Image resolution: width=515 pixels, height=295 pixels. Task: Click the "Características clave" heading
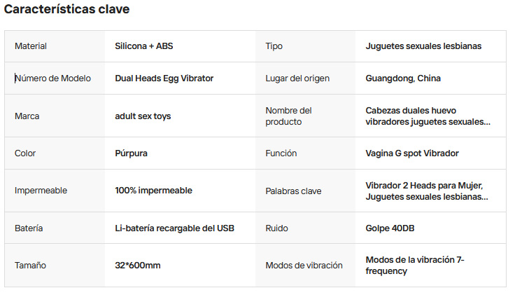tap(66, 10)
